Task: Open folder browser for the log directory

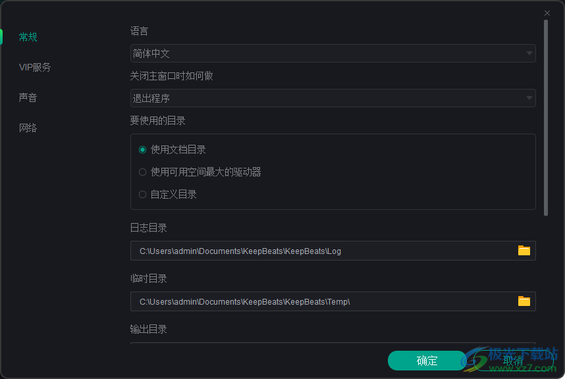Action: click(524, 251)
